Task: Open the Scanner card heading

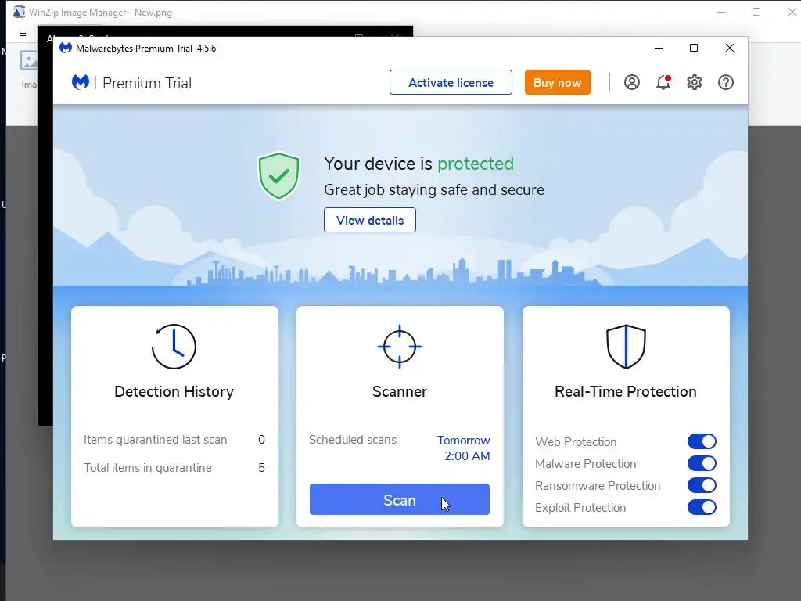Action: [400, 391]
